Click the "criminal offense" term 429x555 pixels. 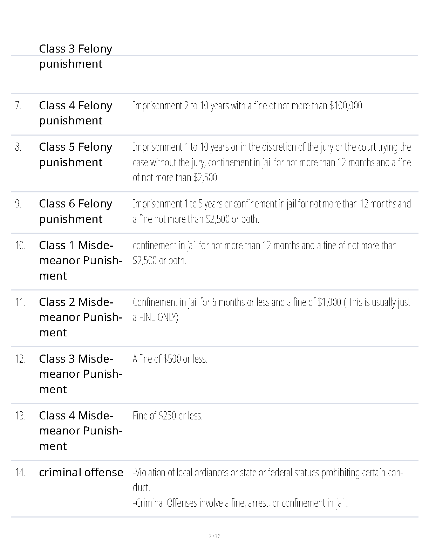[x=81, y=472]
